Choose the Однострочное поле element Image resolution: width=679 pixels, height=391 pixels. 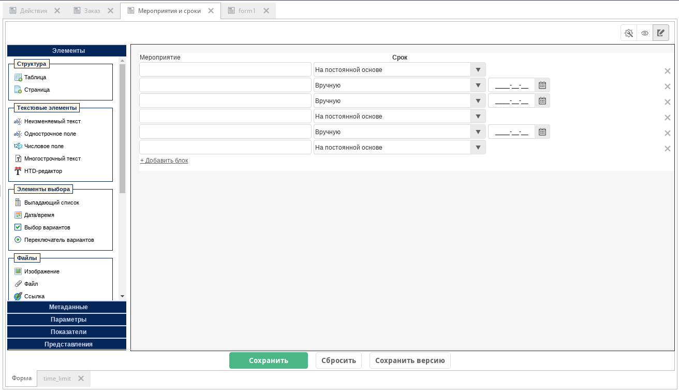pyautogui.click(x=45, y=134)
